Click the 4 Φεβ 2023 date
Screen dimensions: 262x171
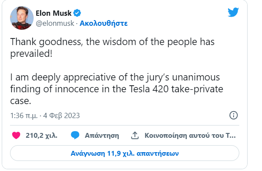click(62, 115)
